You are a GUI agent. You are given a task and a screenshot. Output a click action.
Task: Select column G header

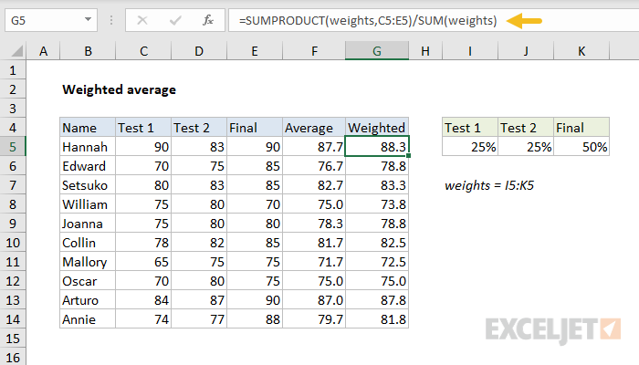click(x=377, y=53)
